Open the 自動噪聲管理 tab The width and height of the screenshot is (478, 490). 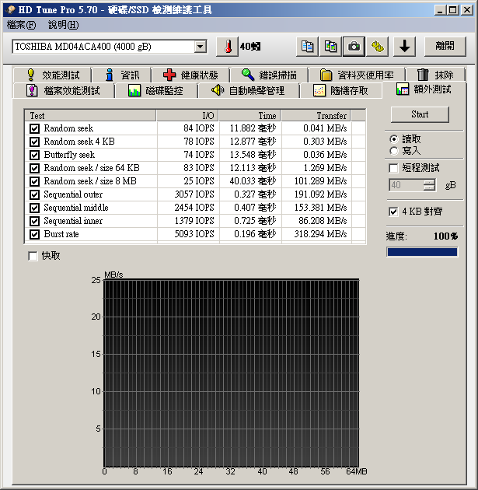pyautogui.click(x=248, y=91)
